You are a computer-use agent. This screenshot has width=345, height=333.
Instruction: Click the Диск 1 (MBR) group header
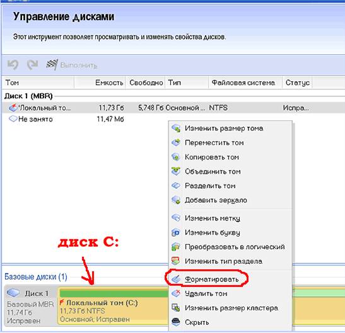tap(28, 96)
